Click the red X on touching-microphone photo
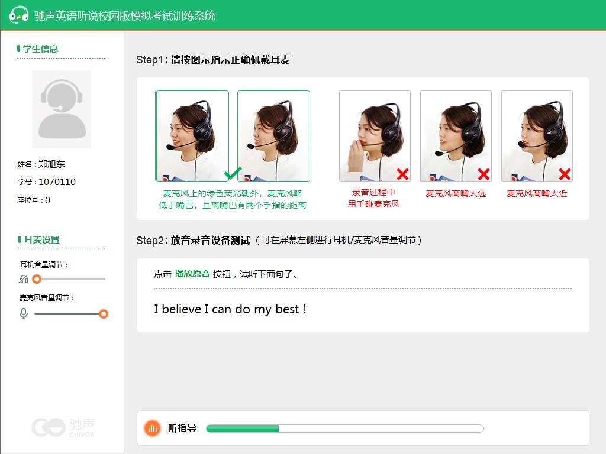The image size is (606, 454). coord(402,174)
